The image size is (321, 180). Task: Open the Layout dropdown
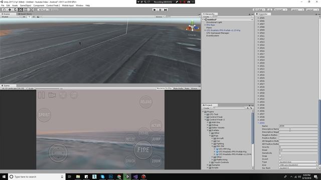[312, 10]
